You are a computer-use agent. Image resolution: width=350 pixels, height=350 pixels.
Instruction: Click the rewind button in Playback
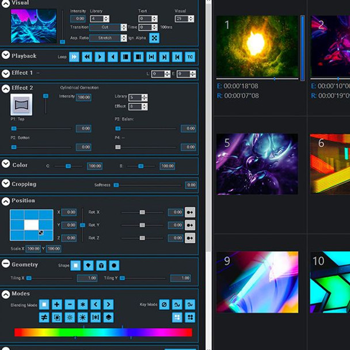[x=87, y=56]
